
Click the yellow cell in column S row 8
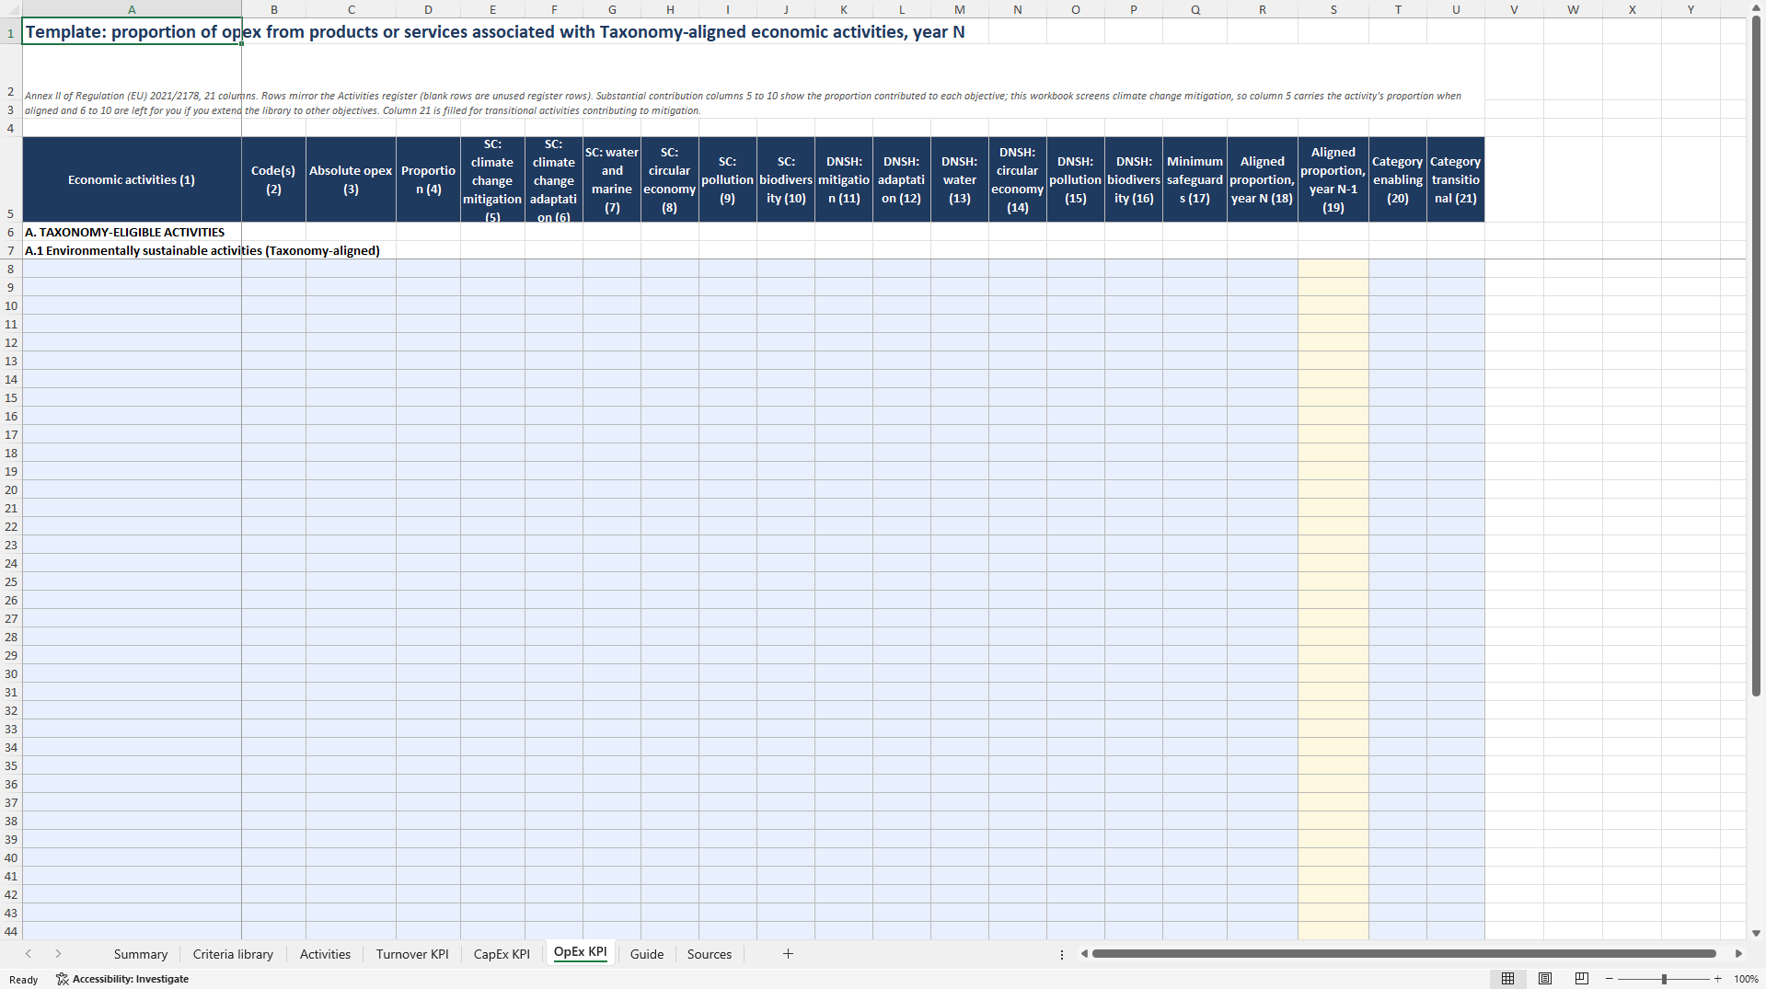(x=1333, y=269)
